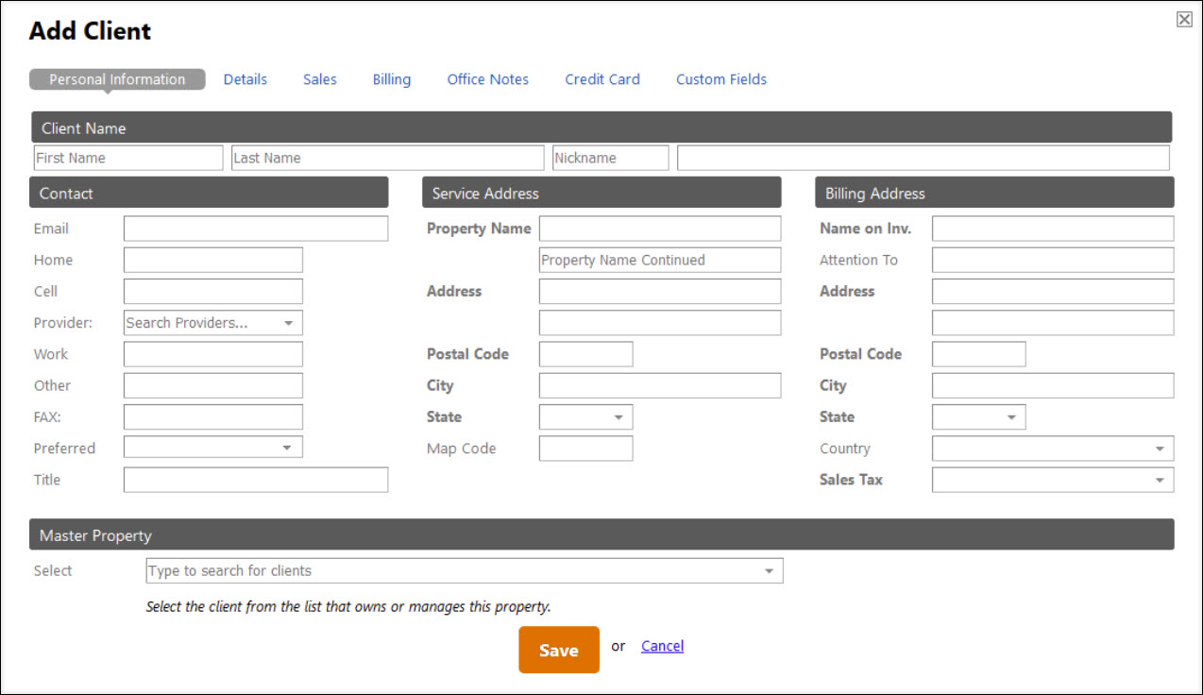Viewport: 1203px width, 695px height.
Task: Focus the Attention To field
Action: [1053, 260]
